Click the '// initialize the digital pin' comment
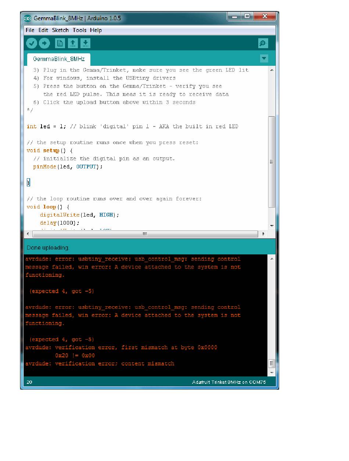 click(x=104, y=159)
